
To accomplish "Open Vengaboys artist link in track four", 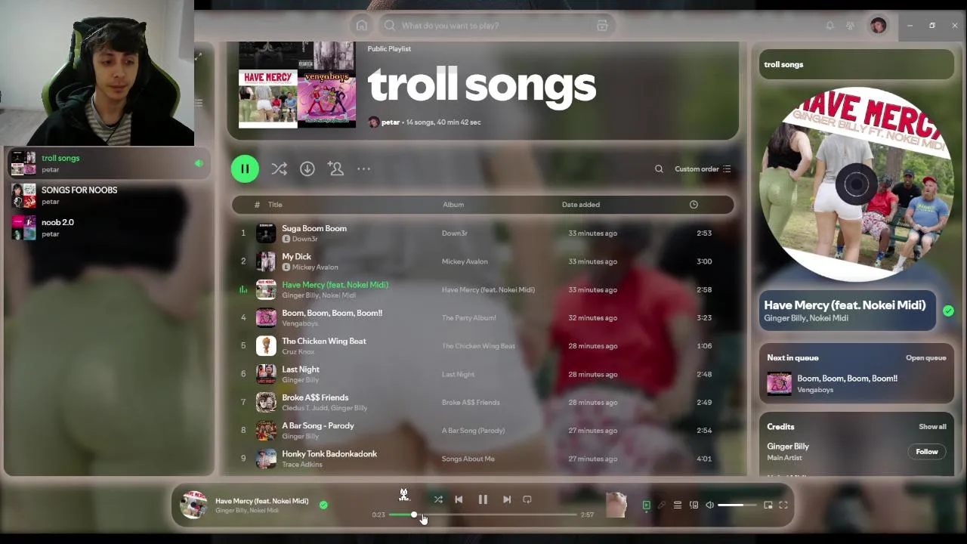I will tap(300, 323).
